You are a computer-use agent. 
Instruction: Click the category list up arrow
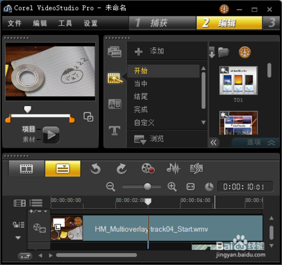coord(203,68)
